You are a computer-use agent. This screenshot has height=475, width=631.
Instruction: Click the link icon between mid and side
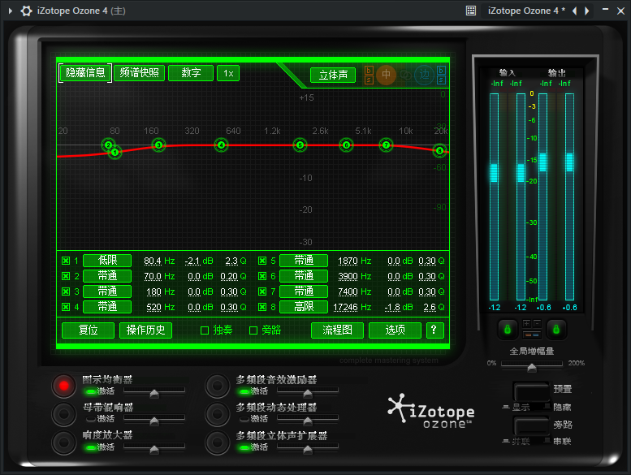(x=405, y=75)
